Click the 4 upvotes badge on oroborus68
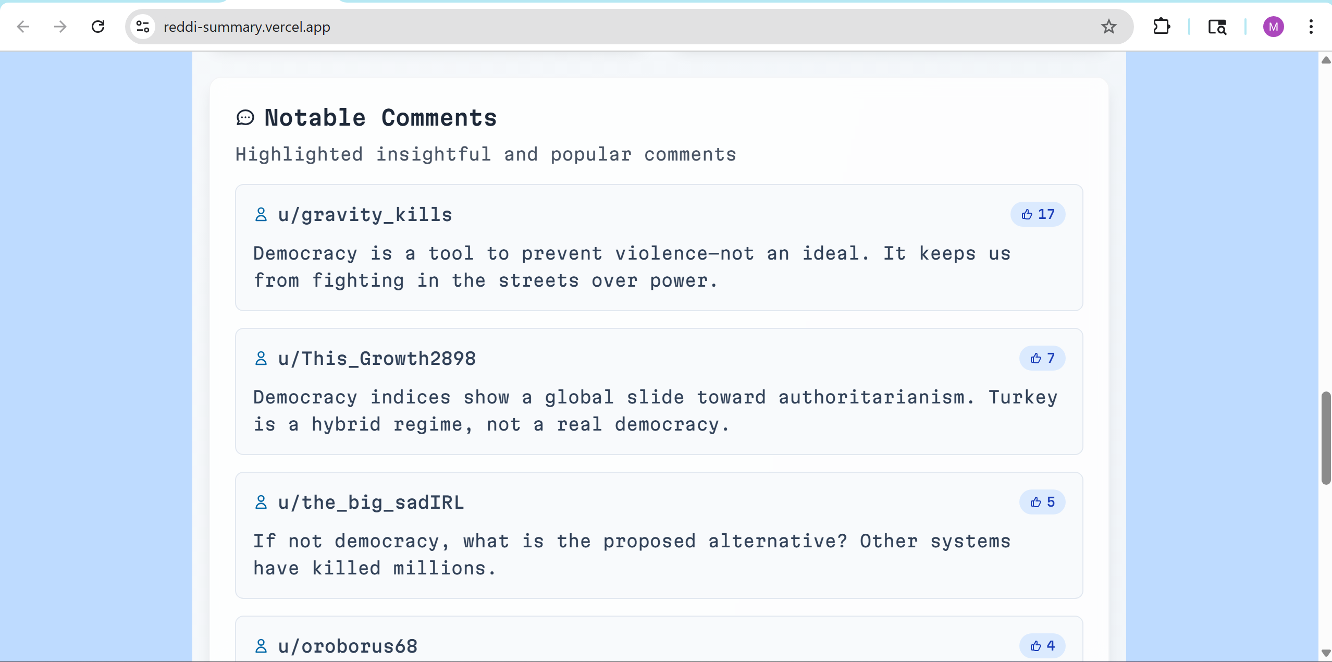1332x662 pixels. 1042,646
